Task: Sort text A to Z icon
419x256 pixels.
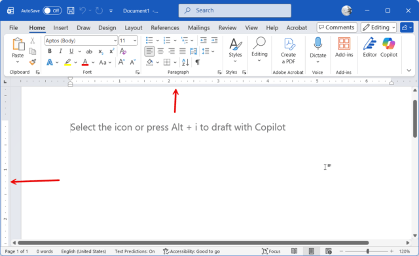Action: coord(185,62)
